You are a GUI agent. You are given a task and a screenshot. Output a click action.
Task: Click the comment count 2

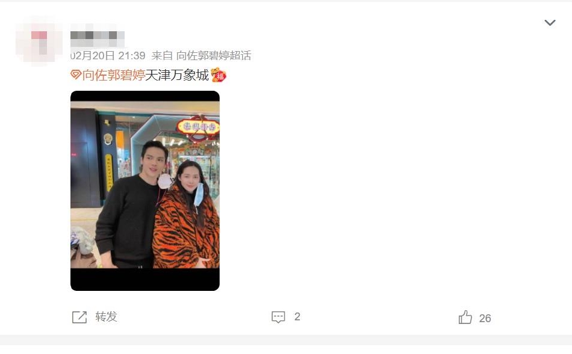click(297, 317)
